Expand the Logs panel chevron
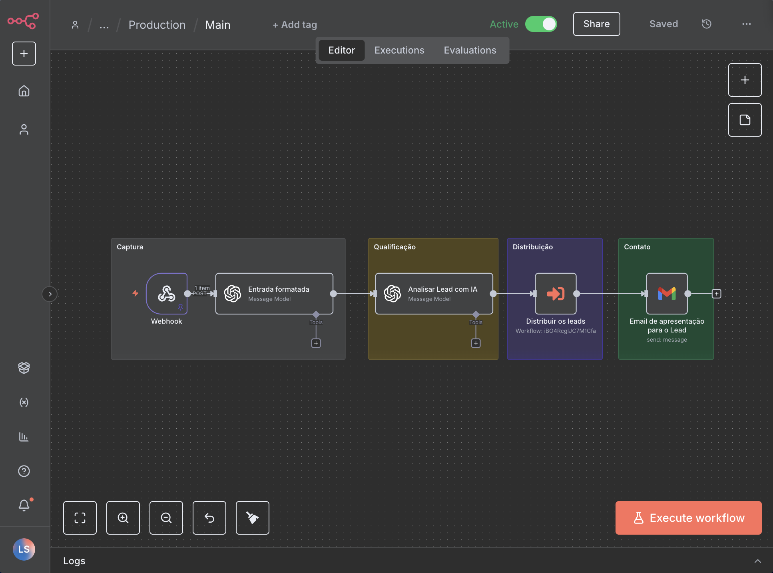Viewport: 773px width, 573px height. 758,561
